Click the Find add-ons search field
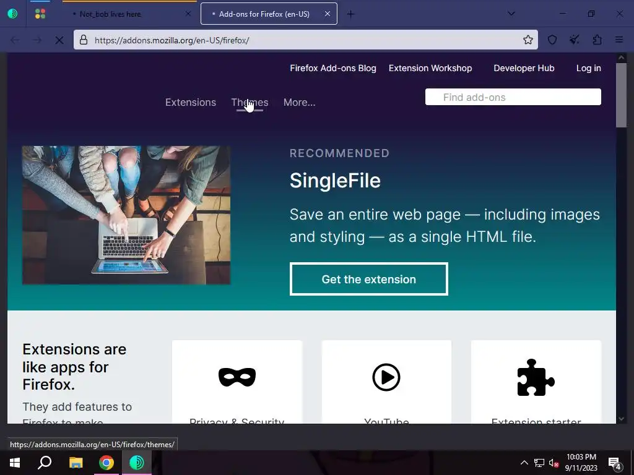The image size is (634, 475). click(x=513, y=97)
